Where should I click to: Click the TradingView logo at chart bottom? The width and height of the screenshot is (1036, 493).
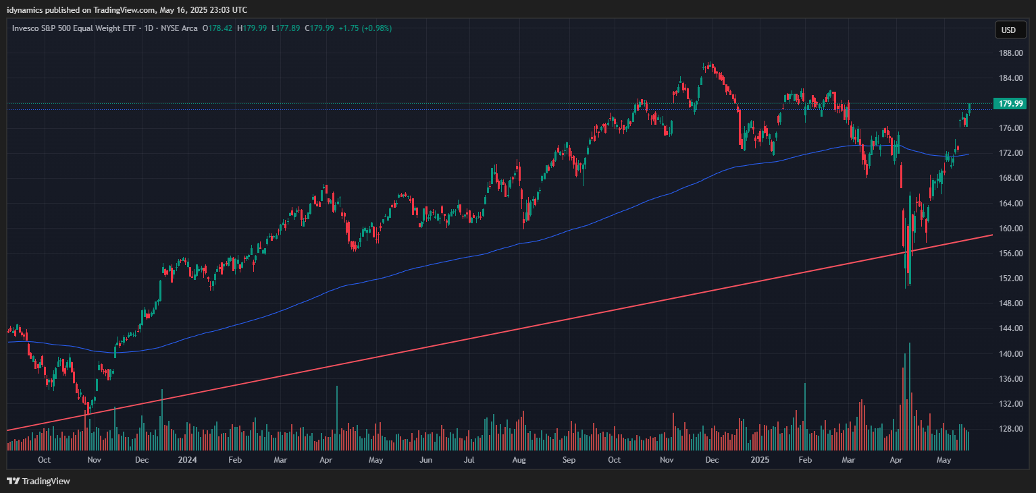pos(38,481)
